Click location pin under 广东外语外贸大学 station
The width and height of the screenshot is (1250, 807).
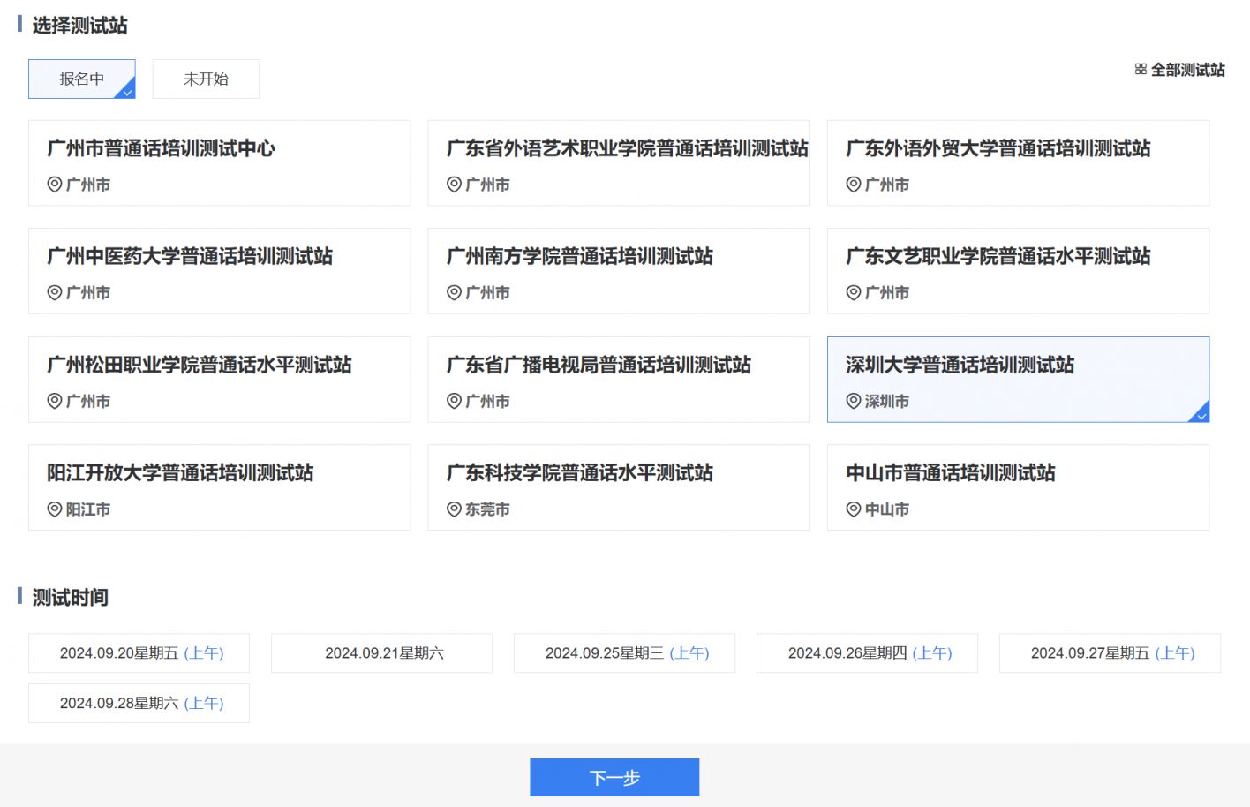click(x=854, y=185)
